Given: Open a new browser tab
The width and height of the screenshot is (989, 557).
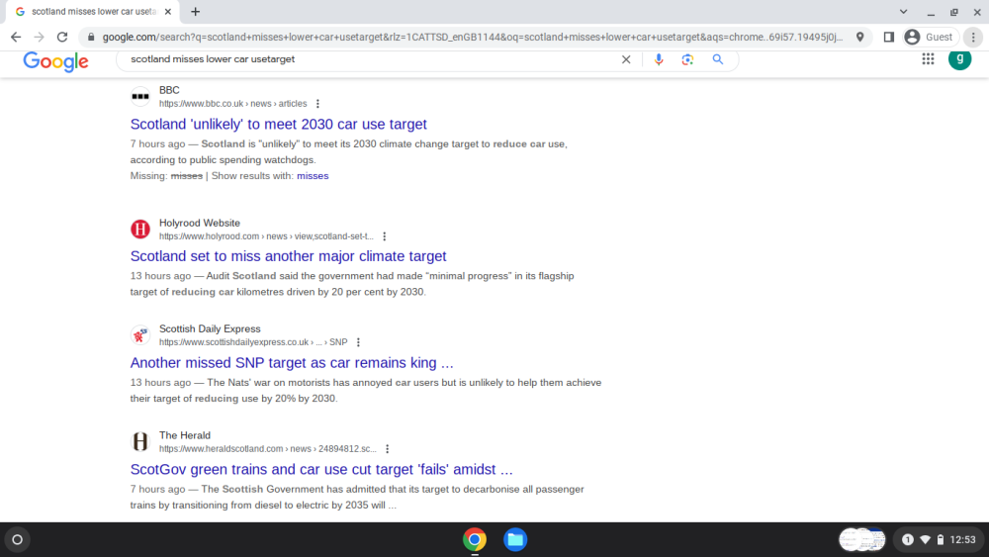Looking at the screenshot, I should pos(196,11).
